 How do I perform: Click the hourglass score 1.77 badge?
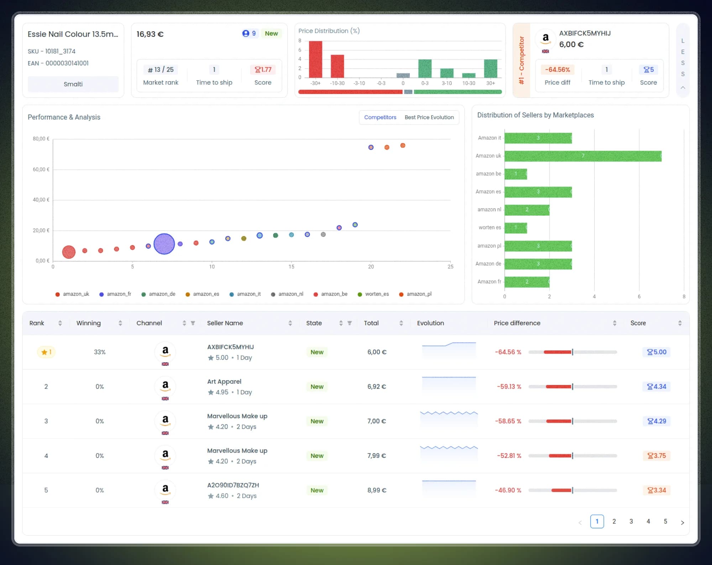[x=263, y=69]
